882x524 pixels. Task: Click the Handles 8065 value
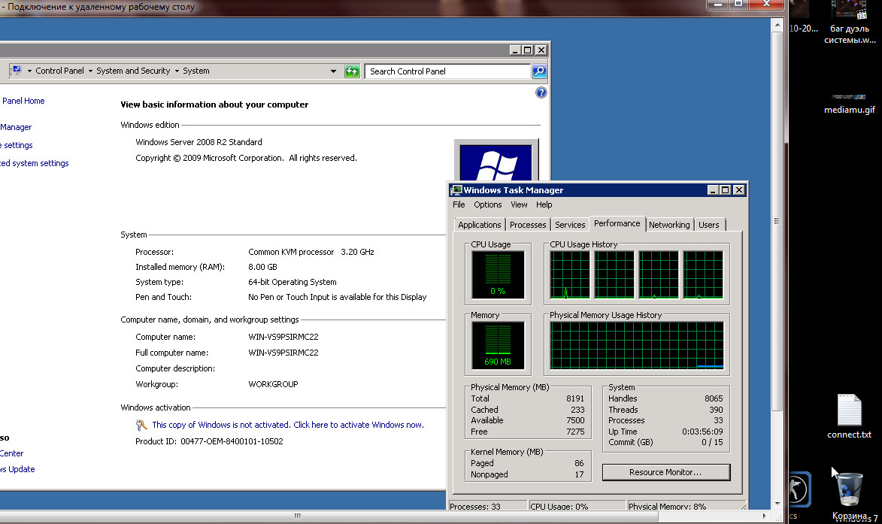[x=714, y=398]
